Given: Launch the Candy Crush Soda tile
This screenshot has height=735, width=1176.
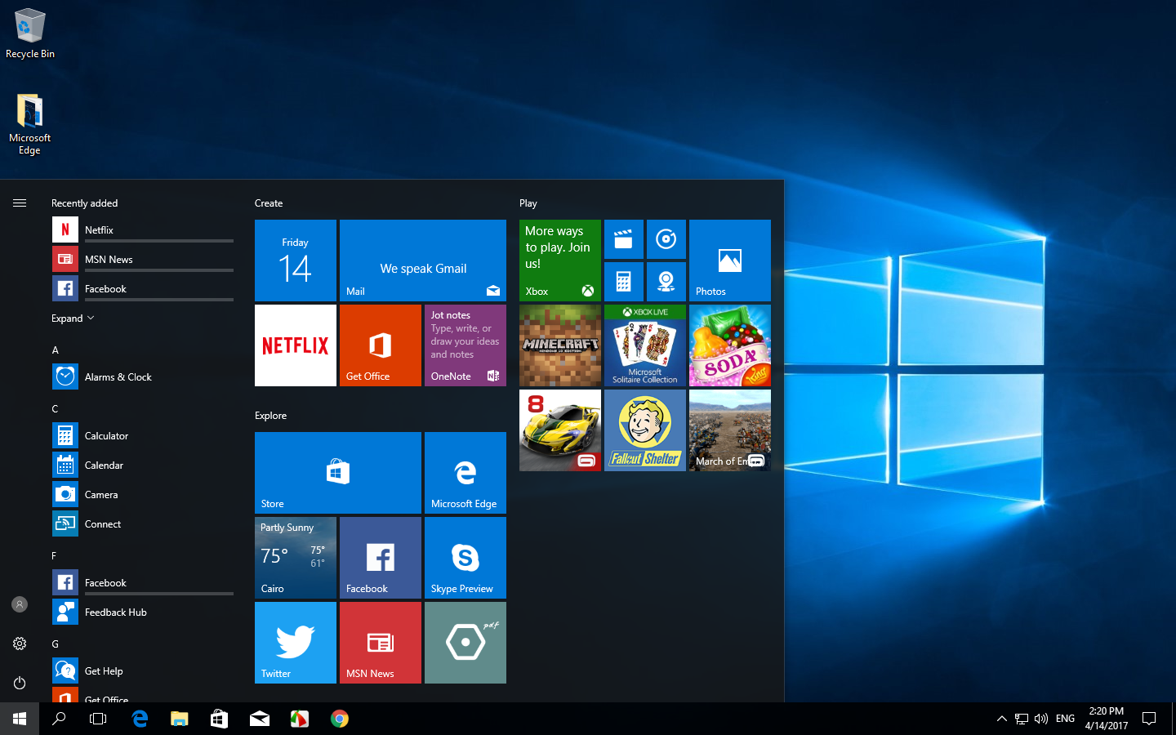Looking at the screenshot, I should point(730,345).
